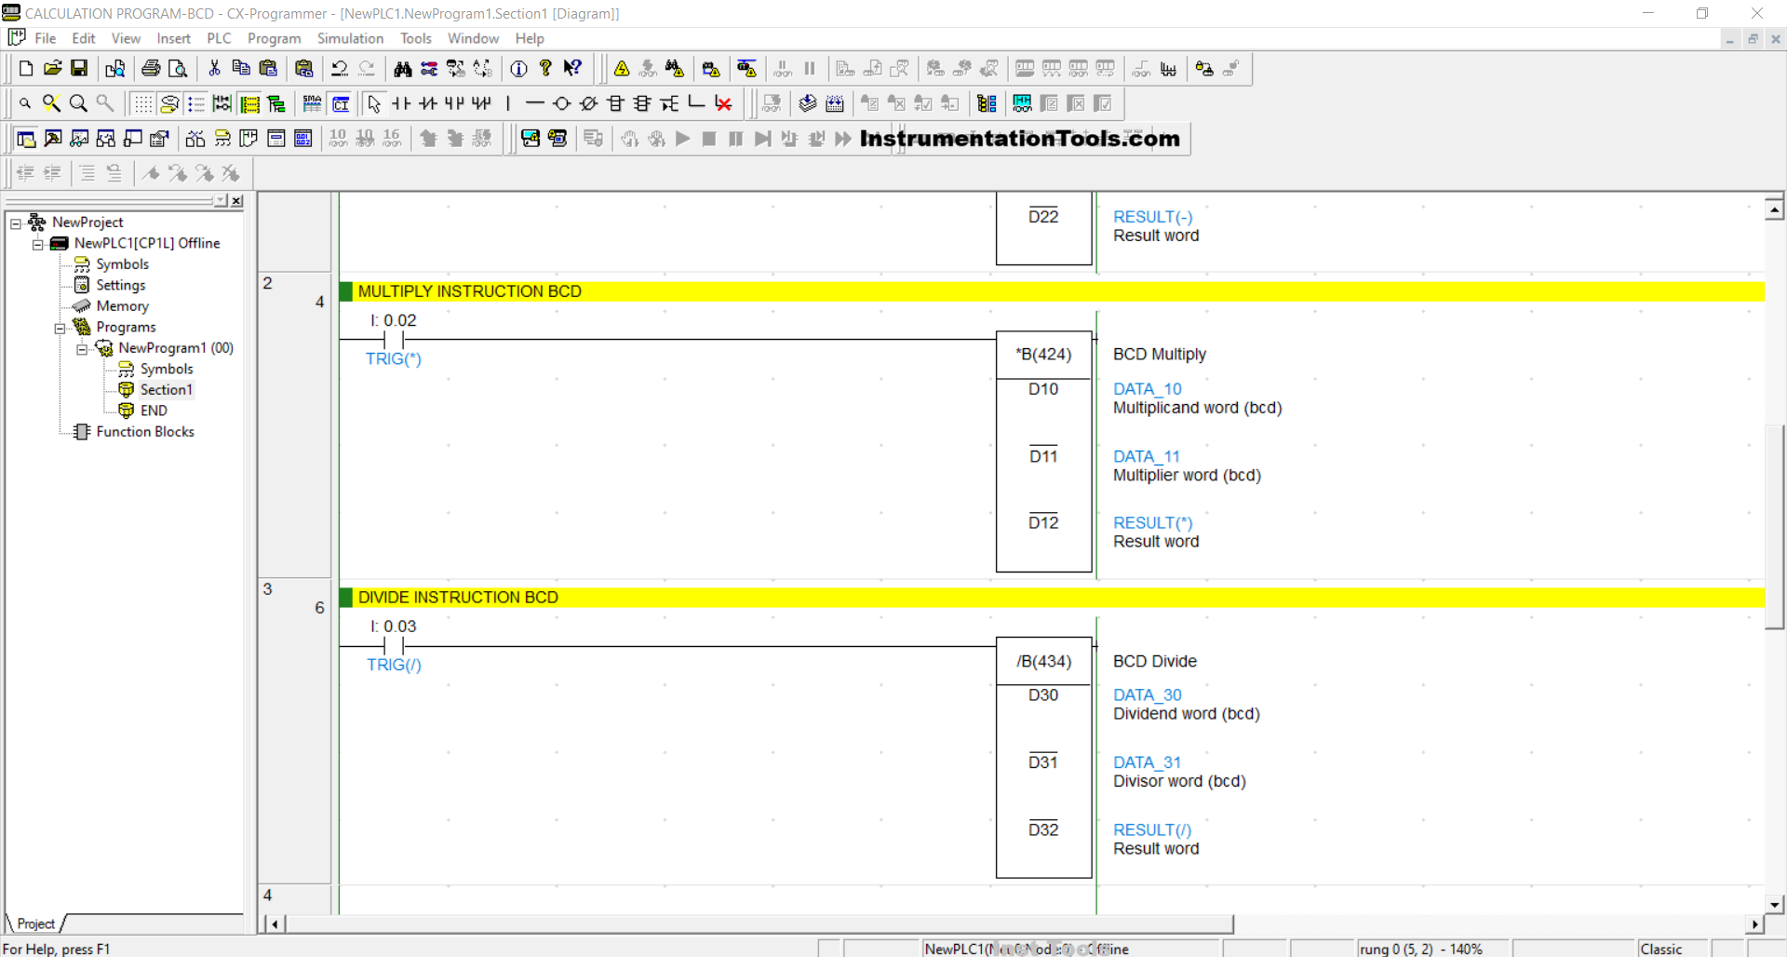Select Function Blocks in the tree
Viewport: 1787px width, 957px height.
pos(145,432)
